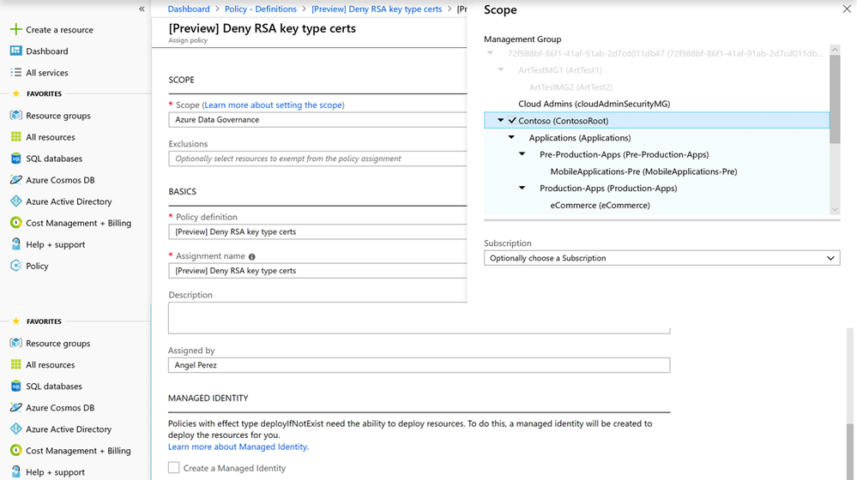Open Learn more about setting the scope link

click(x=274, y=105)
